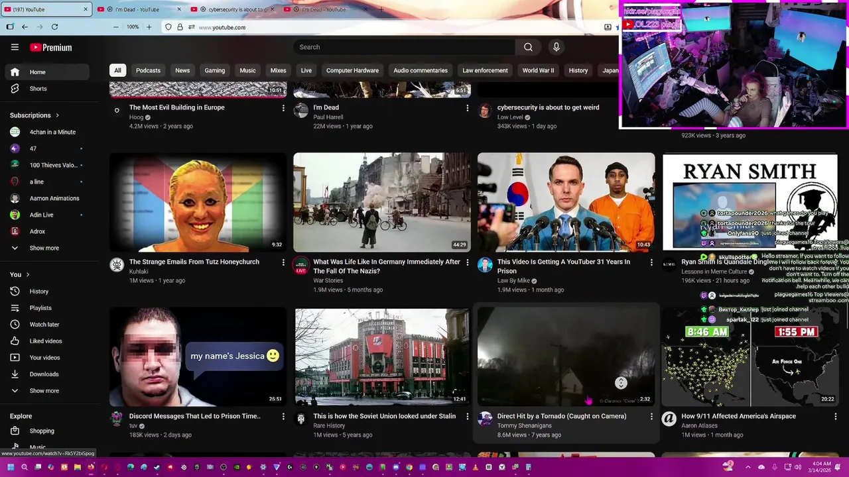Switch to cybersecurity browser tab
Screen dimensions: 849x477
(232, 9)
